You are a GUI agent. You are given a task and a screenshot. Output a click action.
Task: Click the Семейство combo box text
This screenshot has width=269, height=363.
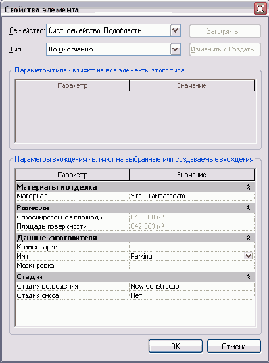click(x=95, y=30)
